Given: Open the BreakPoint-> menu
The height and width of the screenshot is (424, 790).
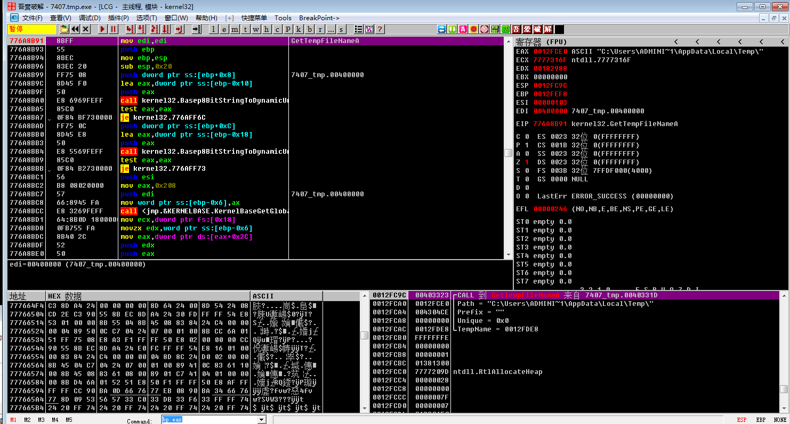Looking at the screenshot, I should pyautogui.click(x=319, y=18).
